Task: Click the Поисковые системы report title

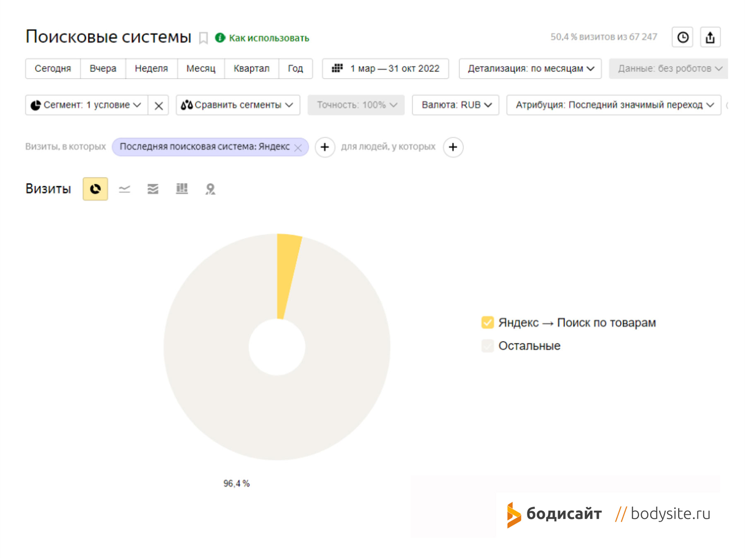Action: point(108,37)
